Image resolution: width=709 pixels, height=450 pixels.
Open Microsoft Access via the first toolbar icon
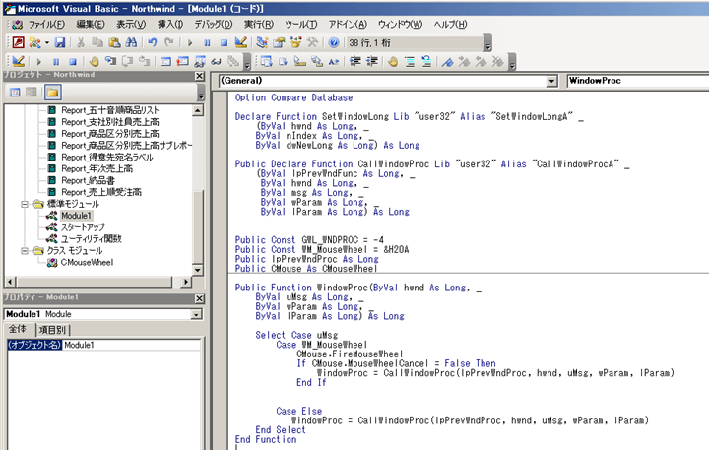click(18, 43)
